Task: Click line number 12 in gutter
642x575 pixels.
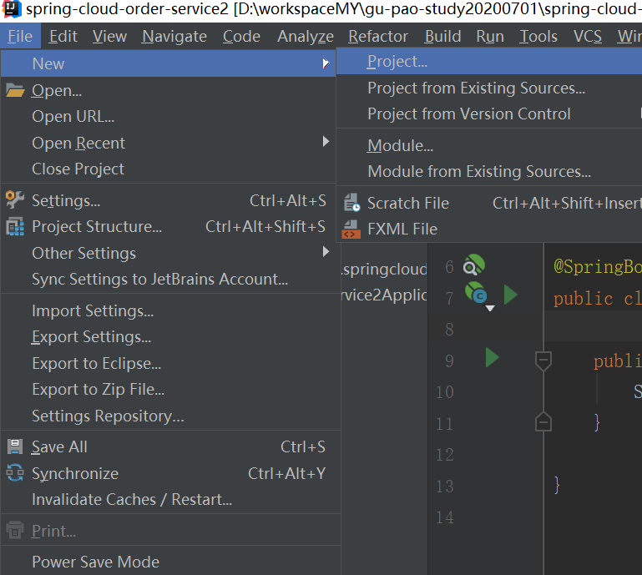Action: (x=445, y=455)
